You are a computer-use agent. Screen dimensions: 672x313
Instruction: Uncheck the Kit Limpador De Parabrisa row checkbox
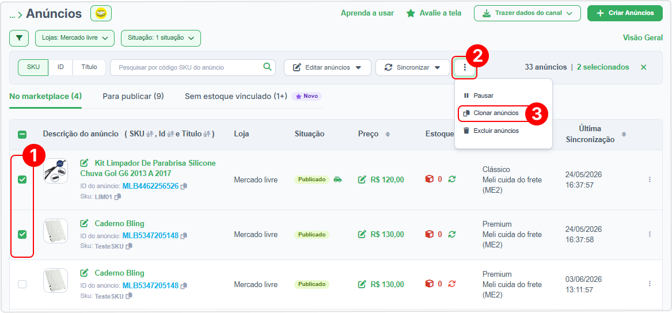pyautogui.click(x=22, y=180)
